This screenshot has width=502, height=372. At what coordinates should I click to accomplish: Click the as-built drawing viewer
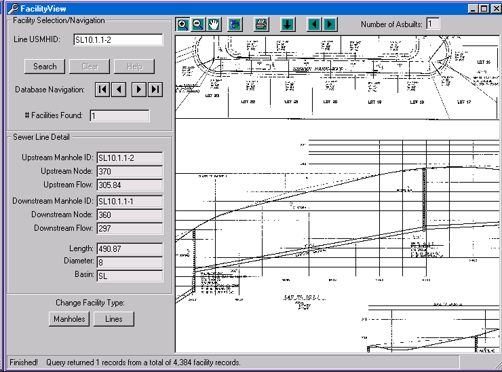tap(337, 194)
